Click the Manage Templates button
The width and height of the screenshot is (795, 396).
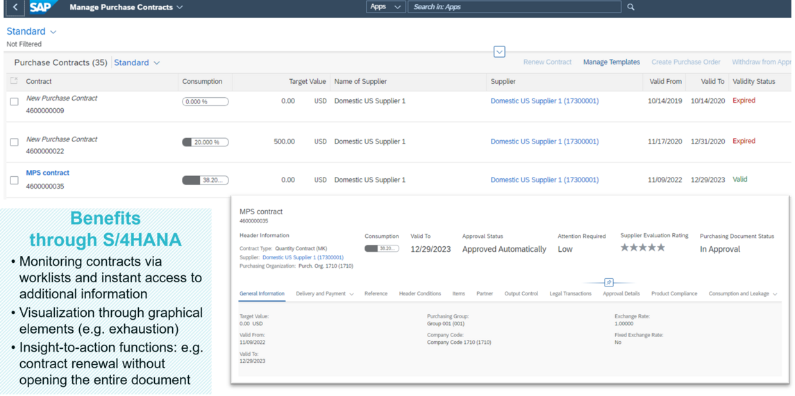tap(612, 62)
